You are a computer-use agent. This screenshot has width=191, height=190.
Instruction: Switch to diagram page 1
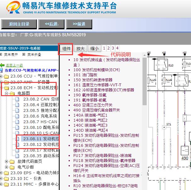[104, 48]
